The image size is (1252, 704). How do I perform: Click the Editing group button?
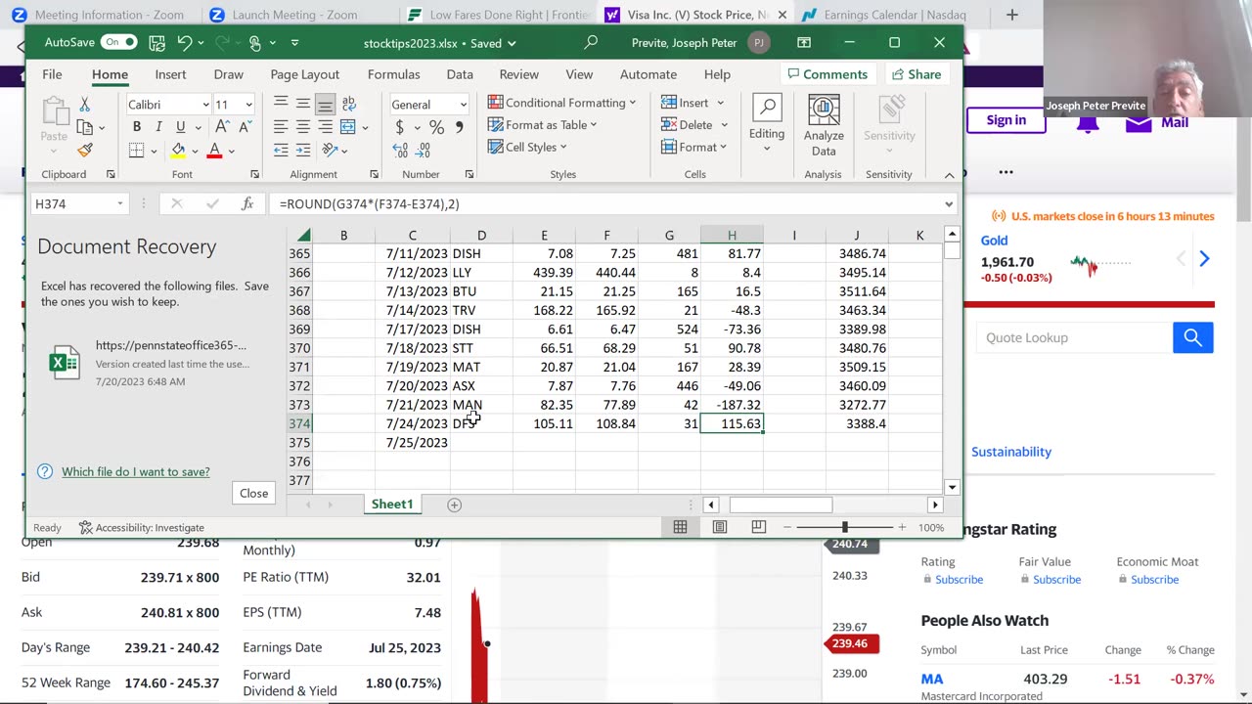767,125
